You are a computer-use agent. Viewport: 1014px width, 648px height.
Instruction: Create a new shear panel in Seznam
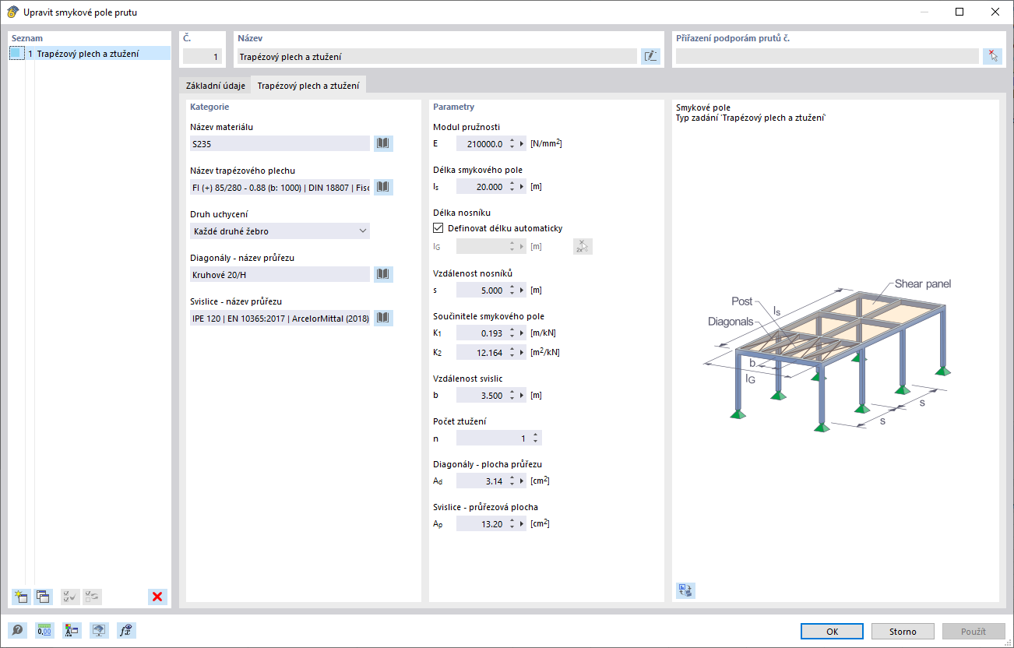tap(21, 597)
